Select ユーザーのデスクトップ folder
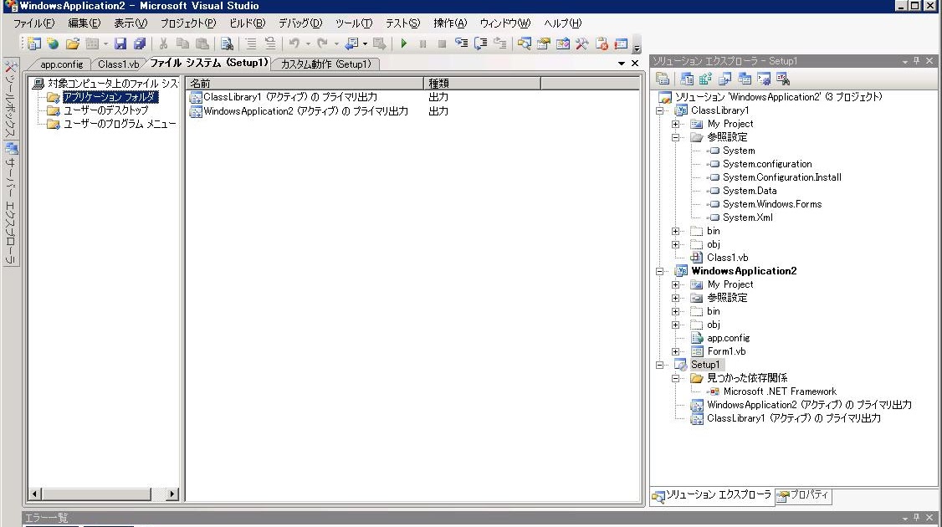The height and width of the screenshot is (527, 942). click(105, 110)
